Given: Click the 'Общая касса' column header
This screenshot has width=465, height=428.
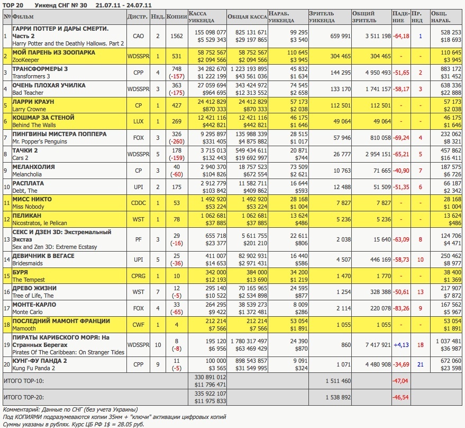Looking at the screenshot, I should (x=246, y=16).
